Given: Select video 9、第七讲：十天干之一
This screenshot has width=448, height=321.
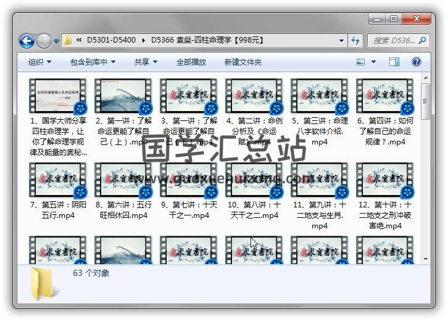Looking at the screenshot, I should (189, 191).
